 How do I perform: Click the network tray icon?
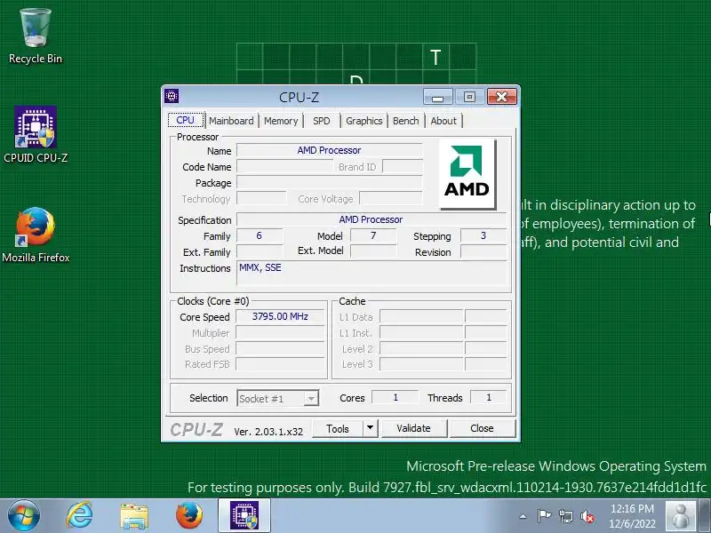[565, 516]
